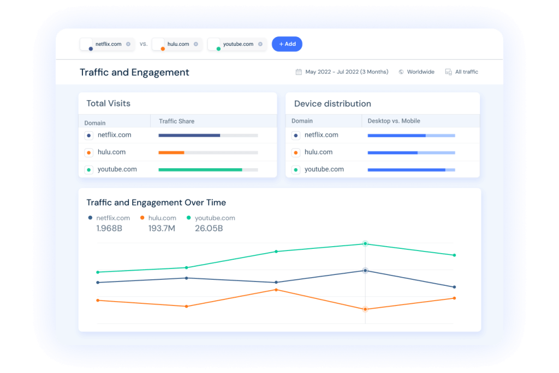Click hulu.com orange dot icon in Total Visits
The image size is (559, 373).
point(89,153)
